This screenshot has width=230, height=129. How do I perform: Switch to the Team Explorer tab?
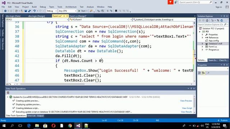click(x=213, y=60)
